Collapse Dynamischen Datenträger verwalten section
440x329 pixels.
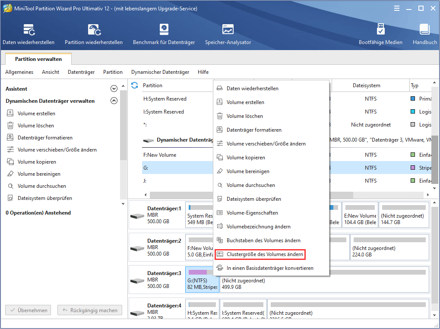click(114, 101)
